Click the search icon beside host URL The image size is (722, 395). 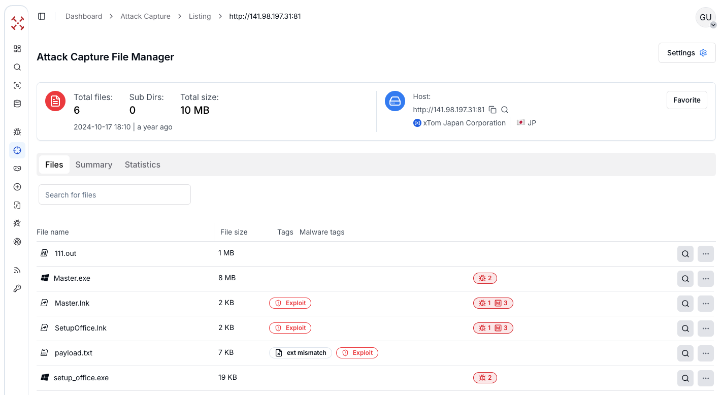(x=505, y=110)
